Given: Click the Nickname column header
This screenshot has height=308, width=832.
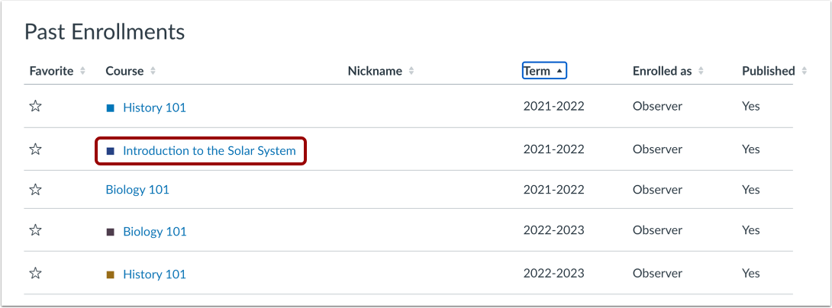Looking at the screenshot, I should click(375, 71).
